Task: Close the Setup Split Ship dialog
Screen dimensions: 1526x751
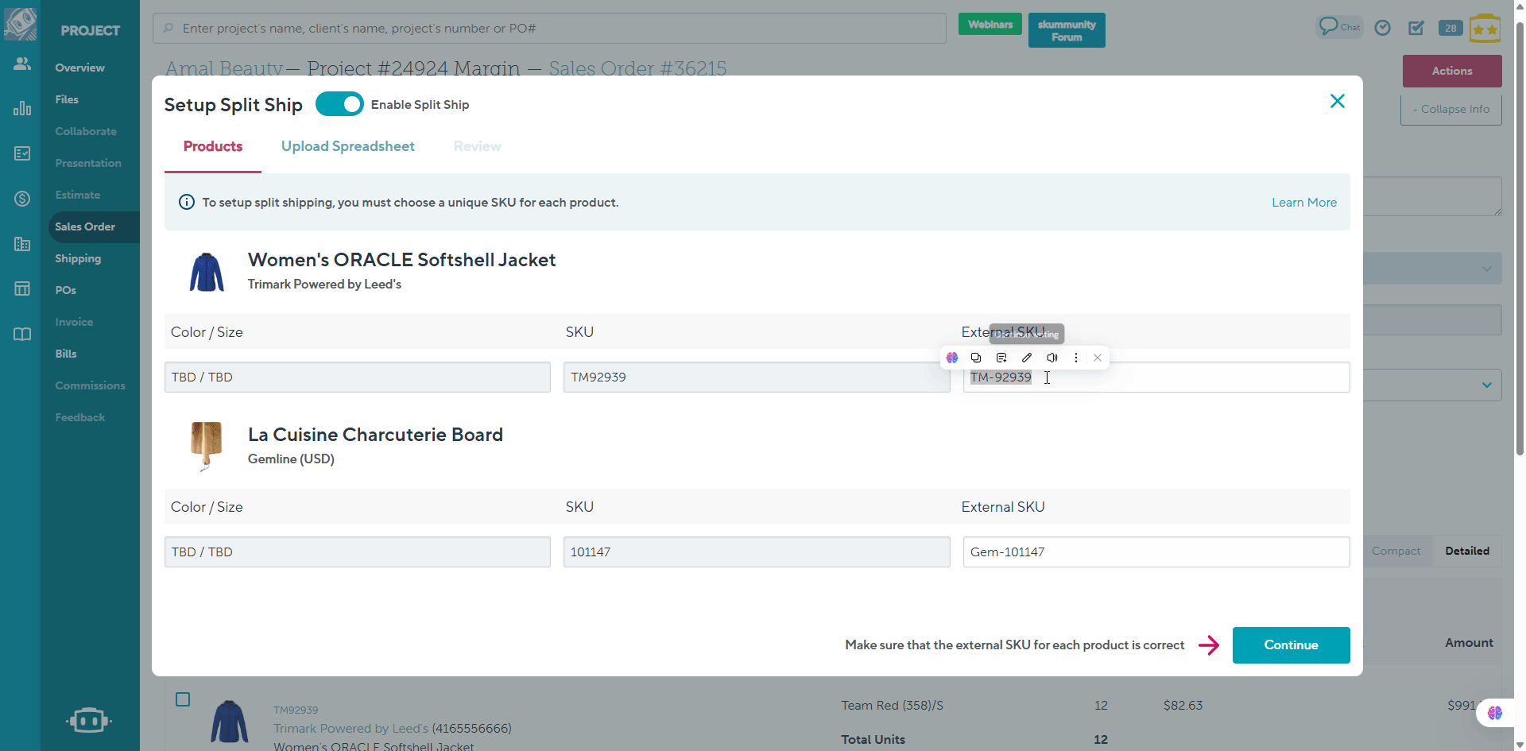Action: (x=1337, y=101)
